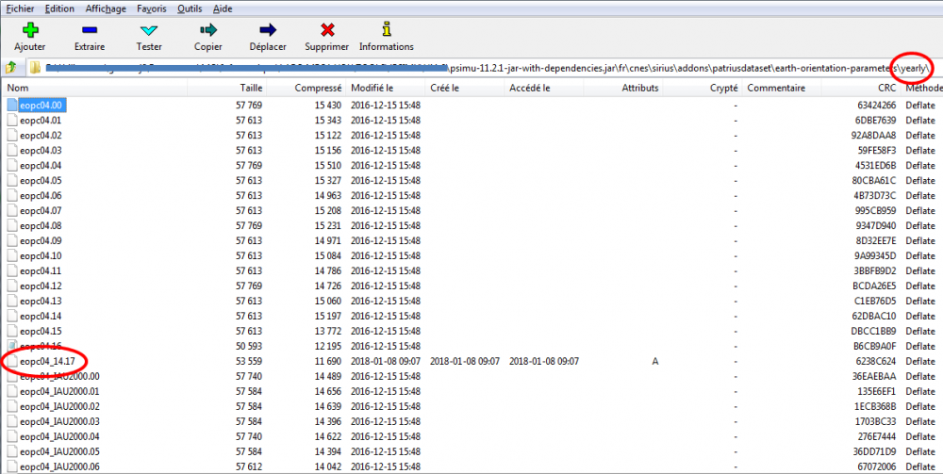Click the Déplacer arrow icon
Viewport: 943px width, 474px height.
(x=267, y=30)
